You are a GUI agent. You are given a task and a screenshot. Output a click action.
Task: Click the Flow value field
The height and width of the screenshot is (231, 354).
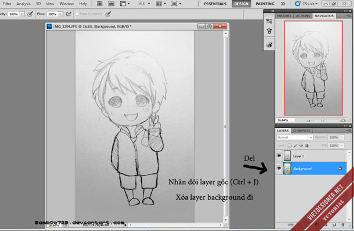point(52,14)
